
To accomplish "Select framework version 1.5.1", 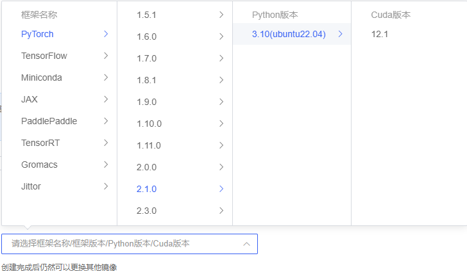I will point(146,15).
